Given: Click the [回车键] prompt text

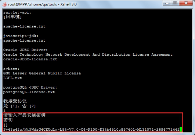Looking at the screenshot, I should coord(12,17).
